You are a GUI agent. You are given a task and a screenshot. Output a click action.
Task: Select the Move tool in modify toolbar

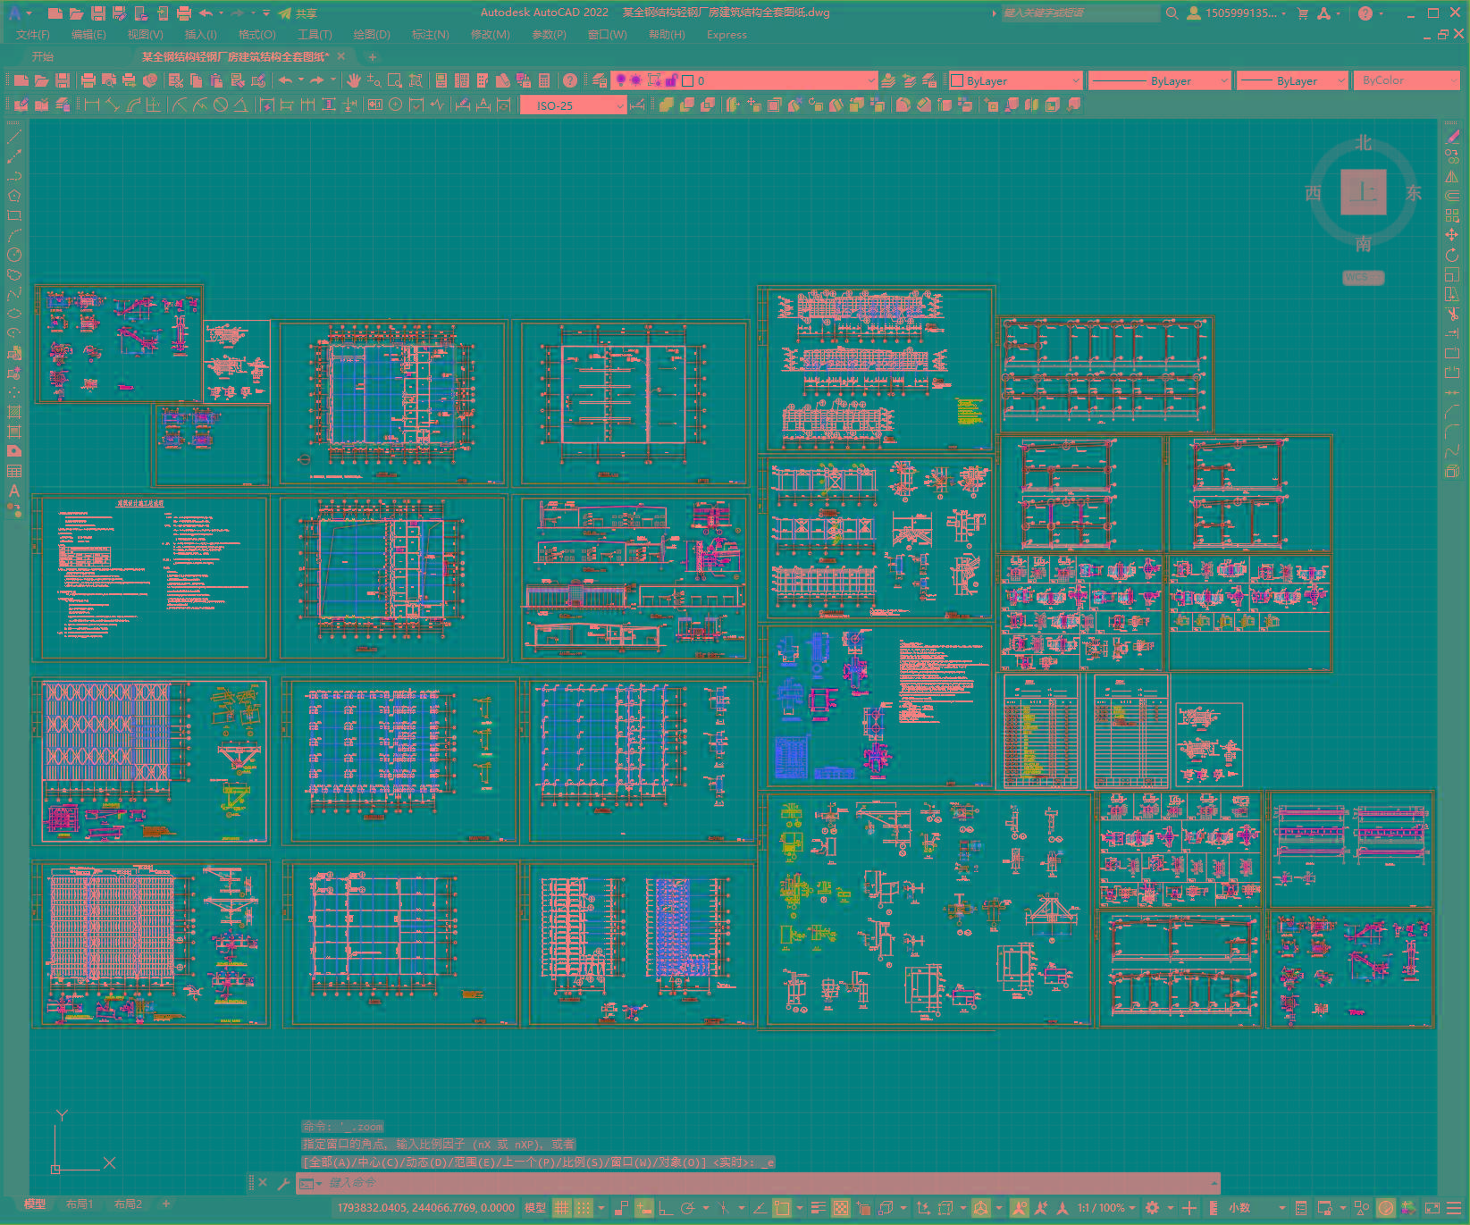tap(1452, 235)
